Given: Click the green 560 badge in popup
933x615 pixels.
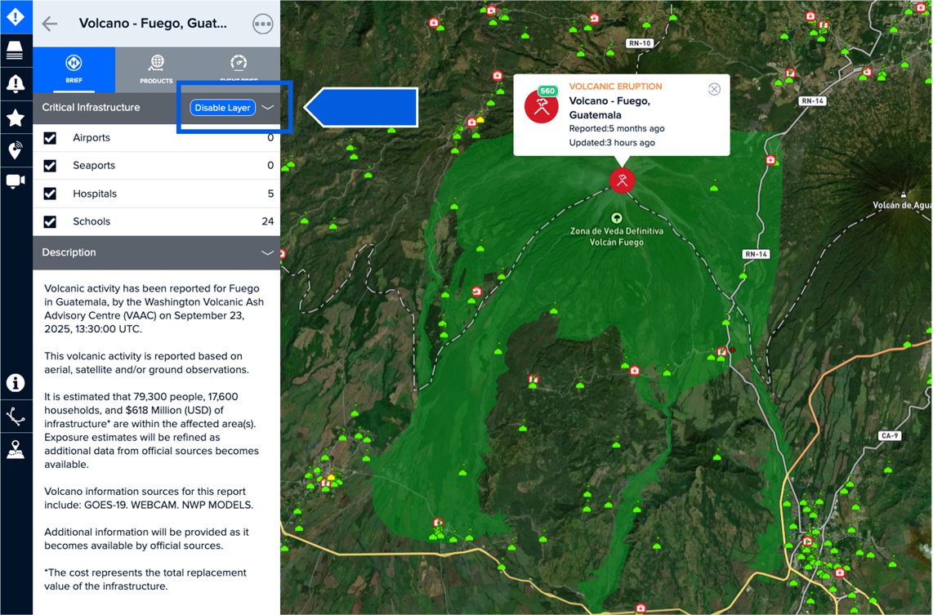Looking at the screenshot, I should coord(547,91).
